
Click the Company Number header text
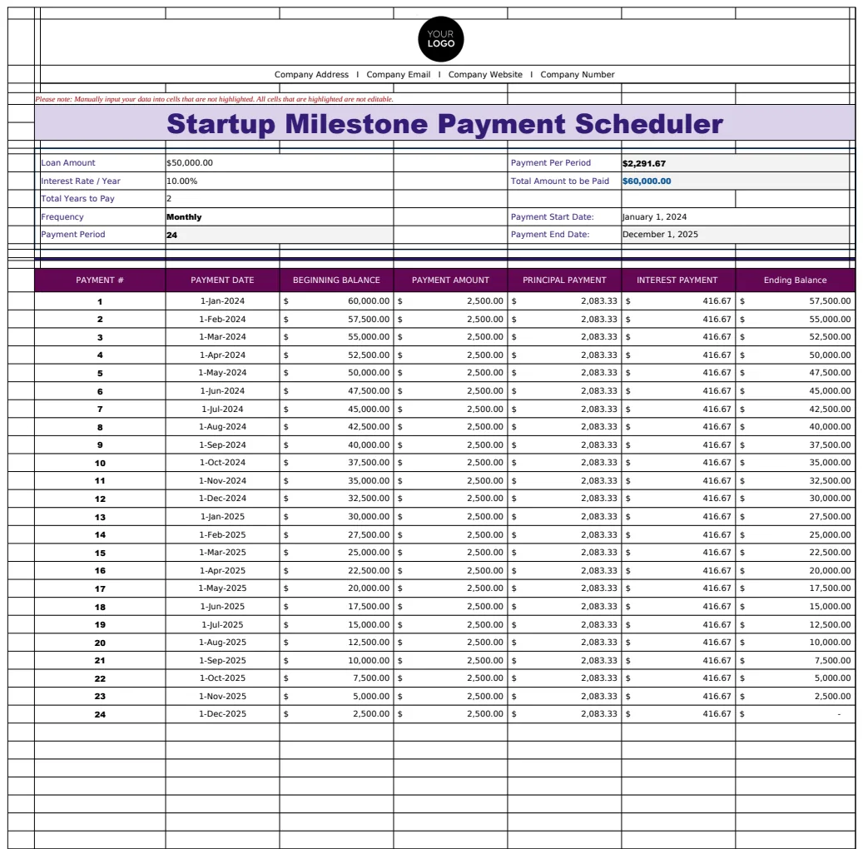(x=578, y=74)
